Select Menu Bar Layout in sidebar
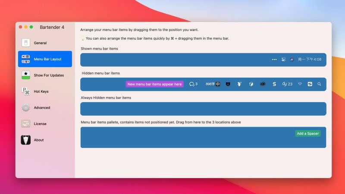The image size is (345, 194). point(45,59)
